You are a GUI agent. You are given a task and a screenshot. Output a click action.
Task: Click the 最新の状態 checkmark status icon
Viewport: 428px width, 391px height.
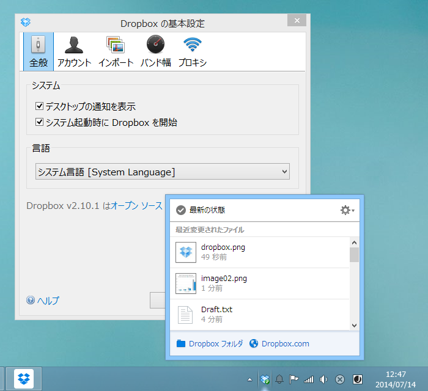181,210
